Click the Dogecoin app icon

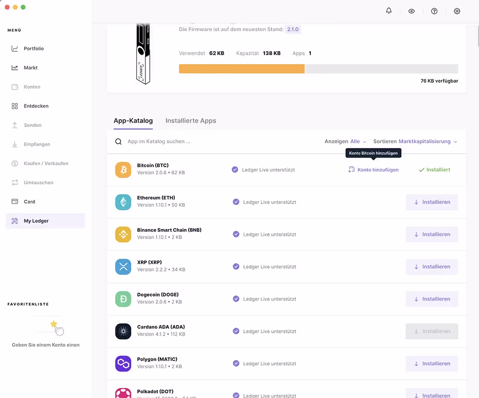tap(123, 299)
